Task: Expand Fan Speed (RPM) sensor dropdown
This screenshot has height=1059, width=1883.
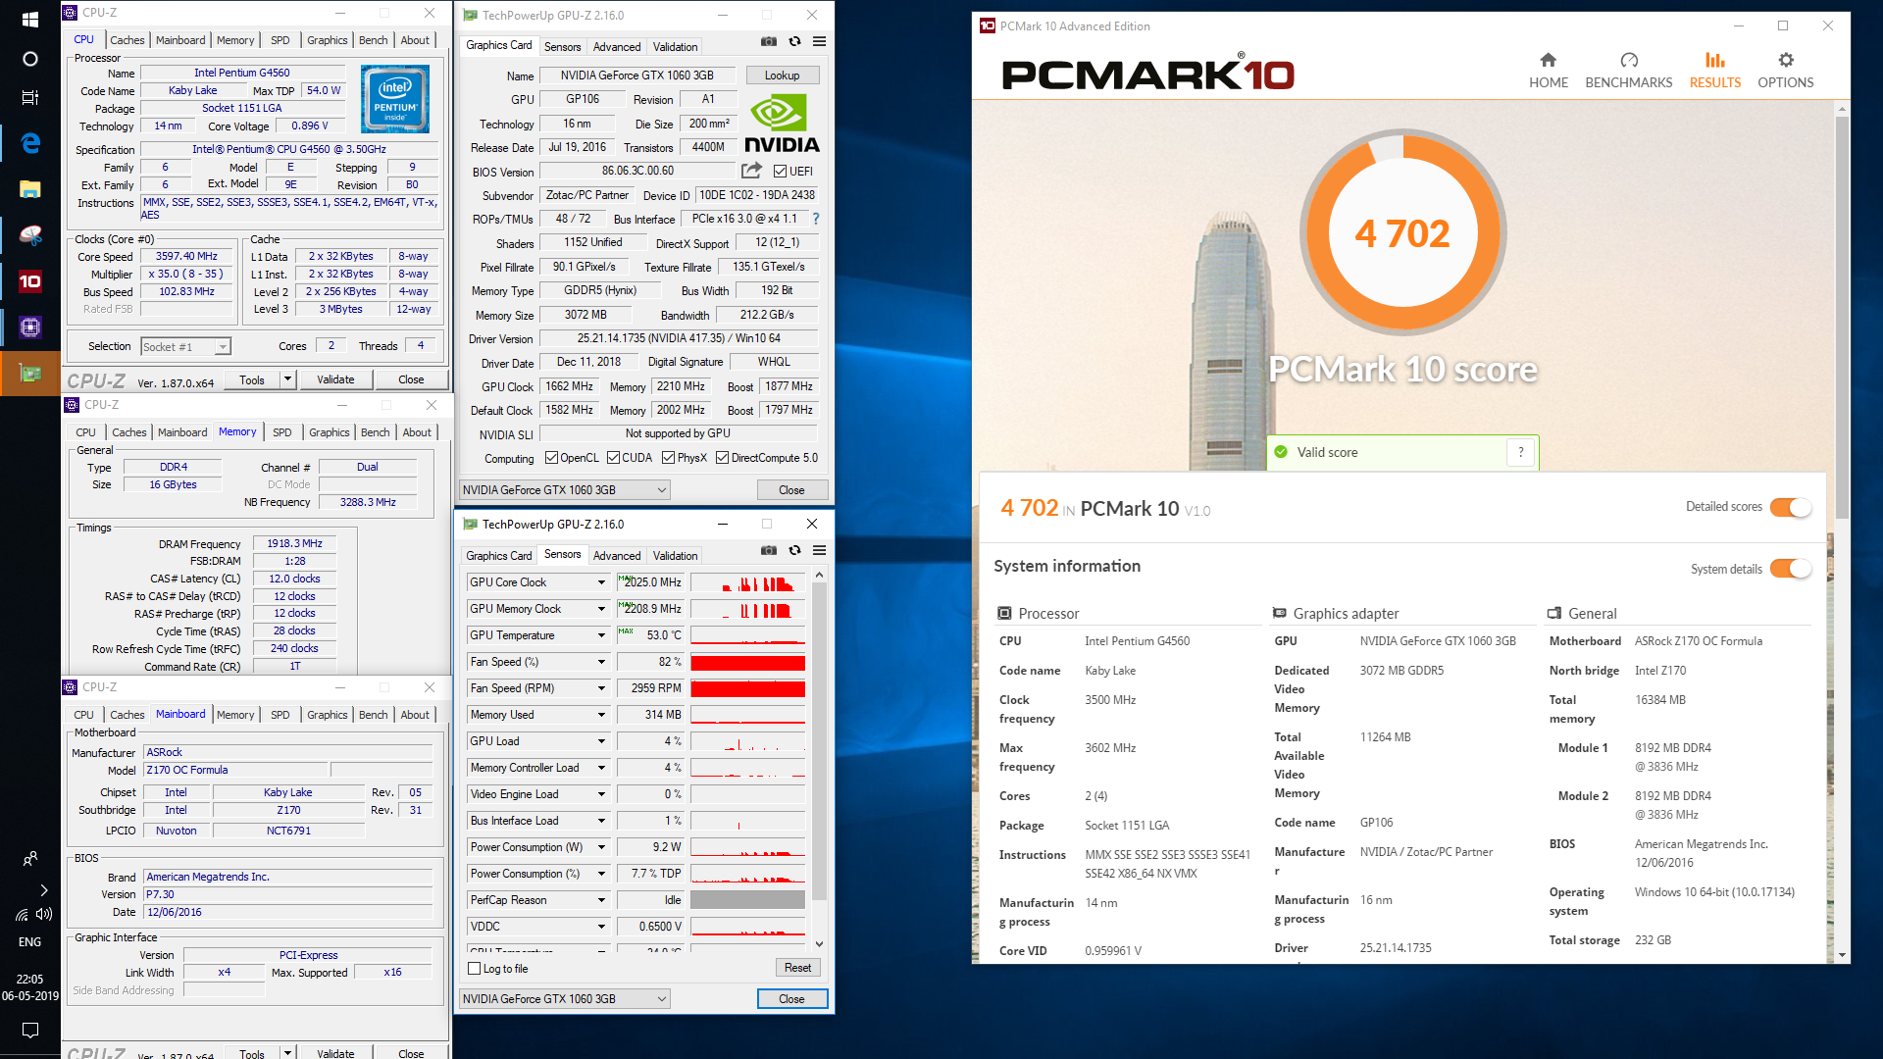Action: point(601,688)
